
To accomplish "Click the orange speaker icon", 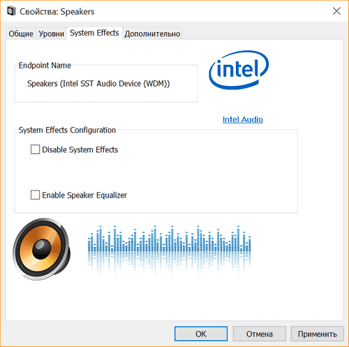I will pos(41,249).
